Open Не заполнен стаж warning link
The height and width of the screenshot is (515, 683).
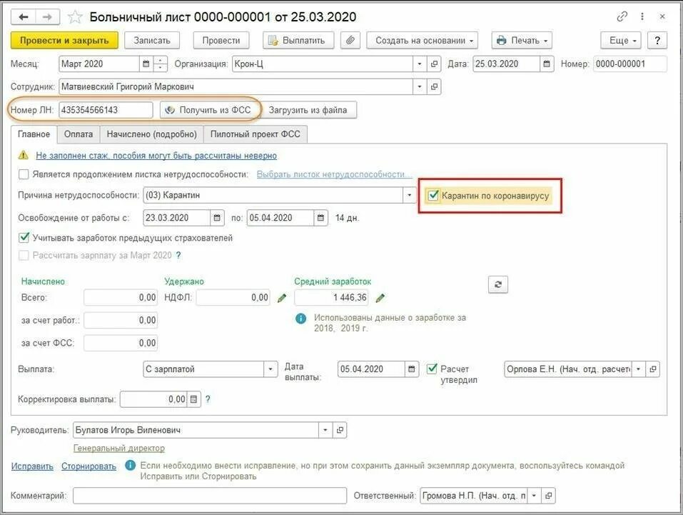[156, 156]
